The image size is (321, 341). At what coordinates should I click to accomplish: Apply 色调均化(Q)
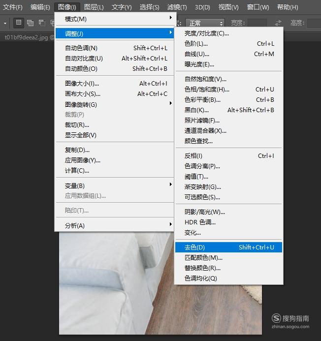(228, 278)
